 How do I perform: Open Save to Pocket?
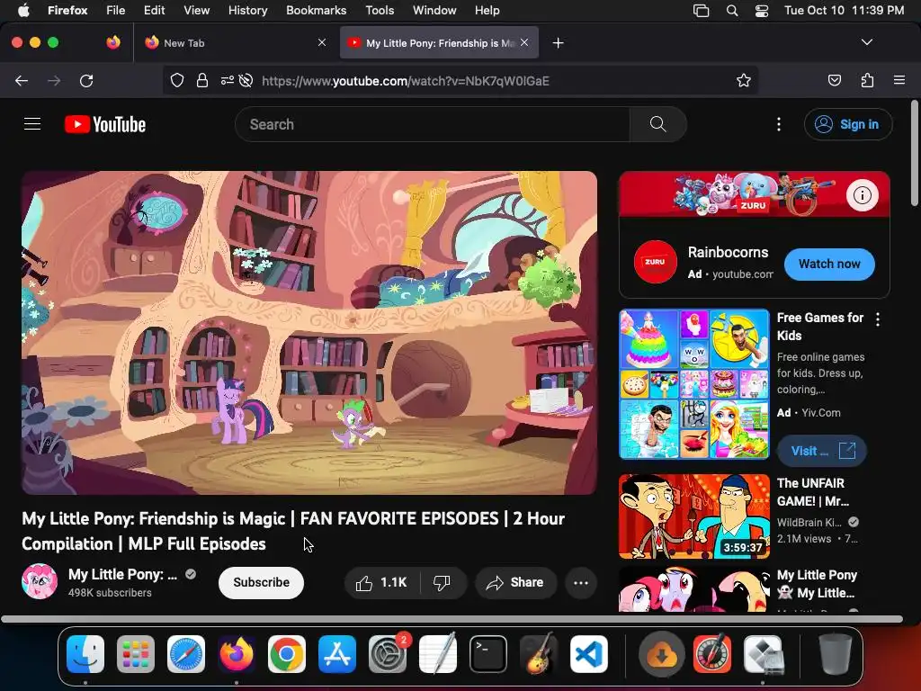pyautogui.click(x=835, y=80)
